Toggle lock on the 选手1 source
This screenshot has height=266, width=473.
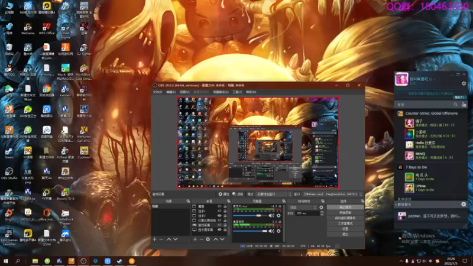pos(225,211)
